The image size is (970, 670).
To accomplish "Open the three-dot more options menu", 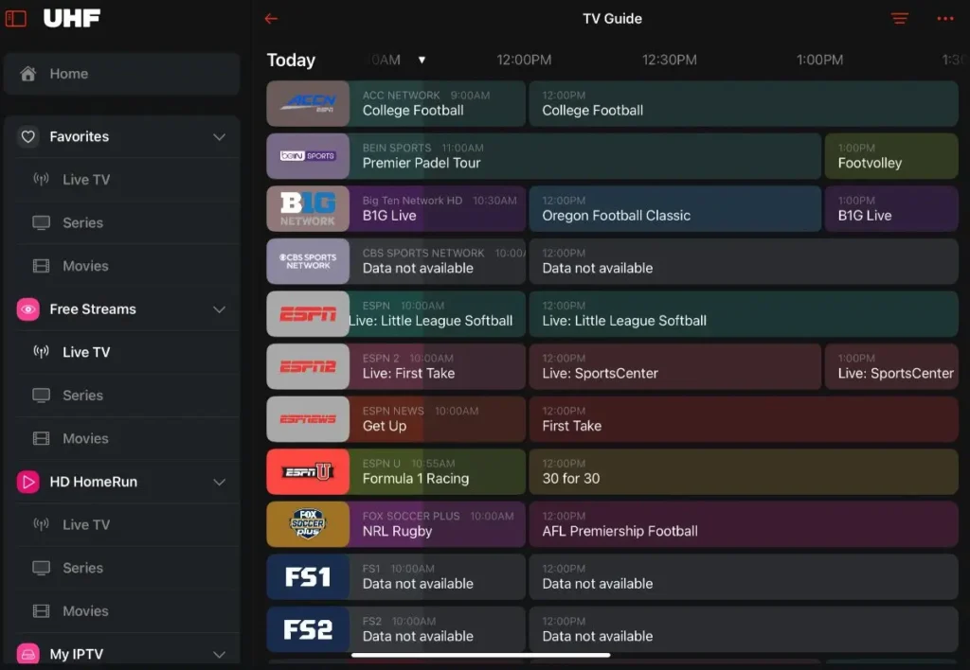I will 944,18.
